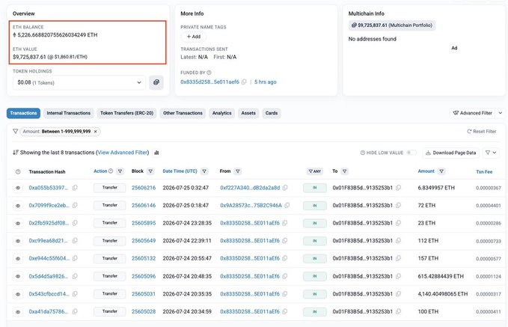Viewport: 508px width, 327px height.
Task: Toggle the Hide Low Value switch
Action: 411,153
